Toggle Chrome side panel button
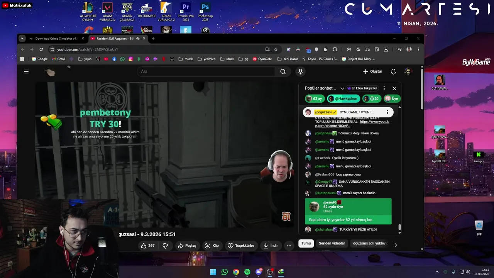494x278 pixels. 376,49
